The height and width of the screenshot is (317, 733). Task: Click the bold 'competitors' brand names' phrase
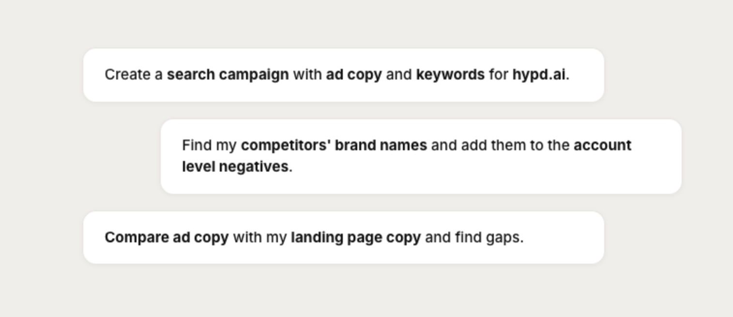pyautogui.click(x=334, y=145)
